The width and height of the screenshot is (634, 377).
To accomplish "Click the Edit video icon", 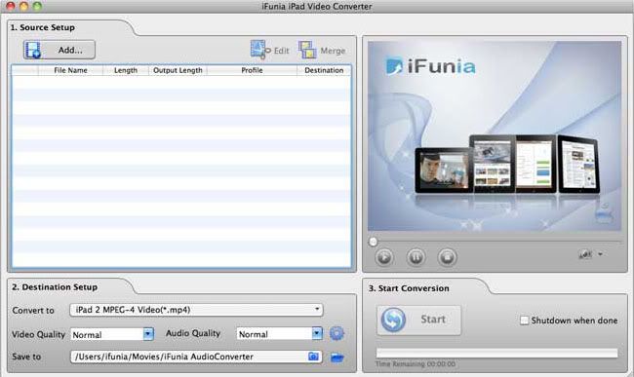I will coord(260,50).
